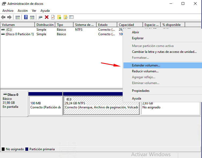Screen dimensions: 202x158
Task: Click the Distribución column header
Action: pos(45,25)
